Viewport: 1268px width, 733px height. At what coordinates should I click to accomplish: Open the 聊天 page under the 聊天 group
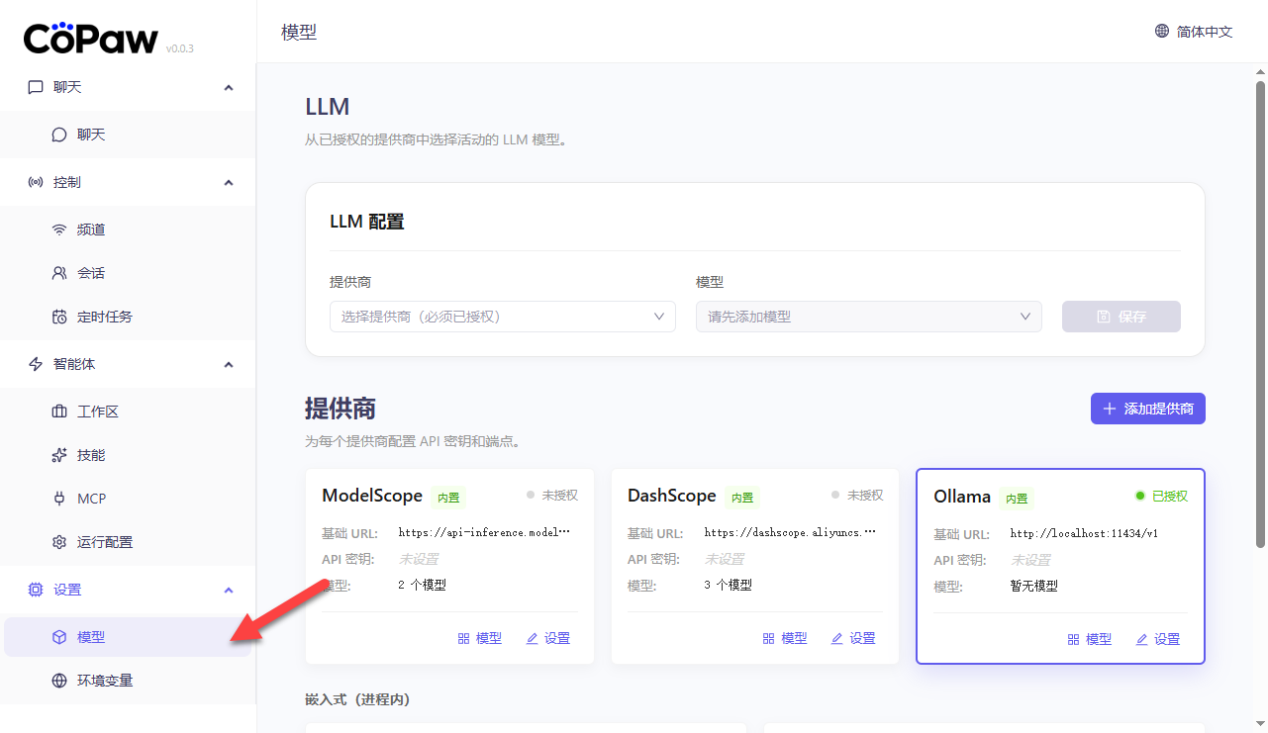click(128, 135)
